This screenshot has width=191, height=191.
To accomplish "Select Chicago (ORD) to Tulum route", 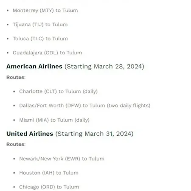I will (x=49, y=187).
